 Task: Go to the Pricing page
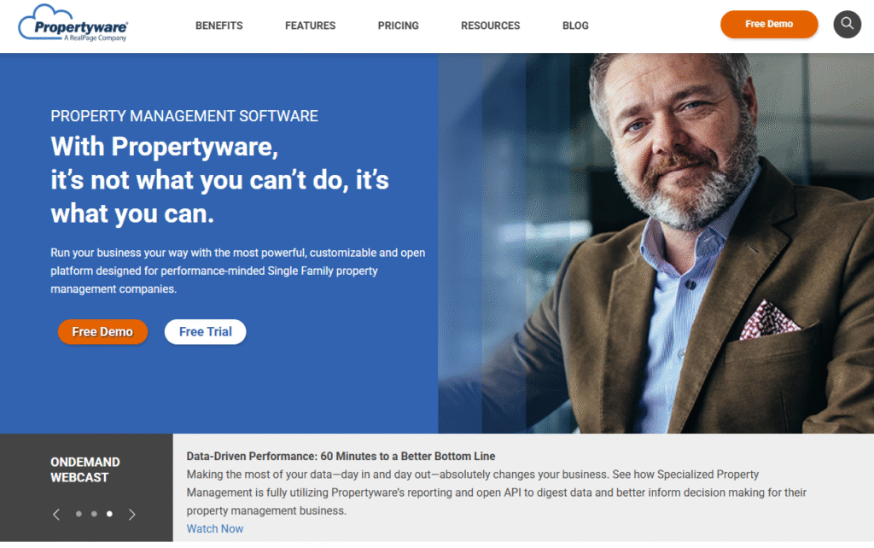point(398,26)
